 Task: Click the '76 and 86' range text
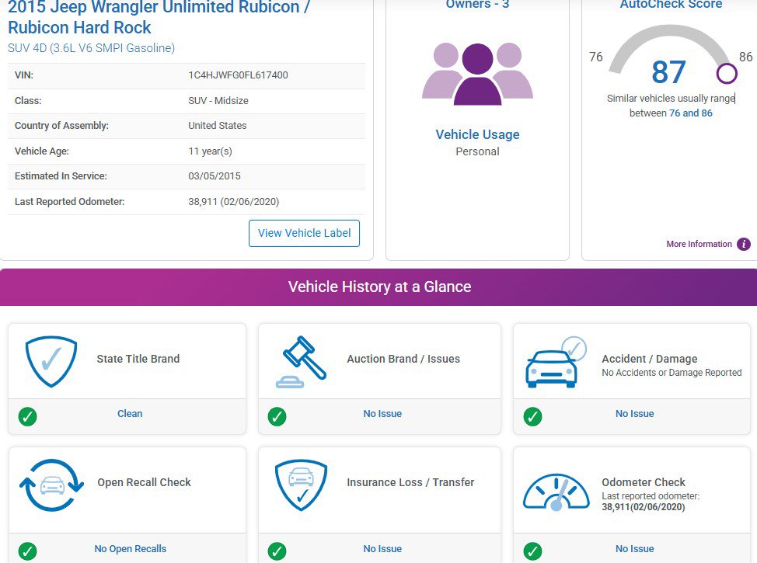[691, 113]
